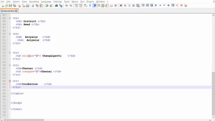
Task: Click the word District on line 45
Action: [x=30, y=21]
